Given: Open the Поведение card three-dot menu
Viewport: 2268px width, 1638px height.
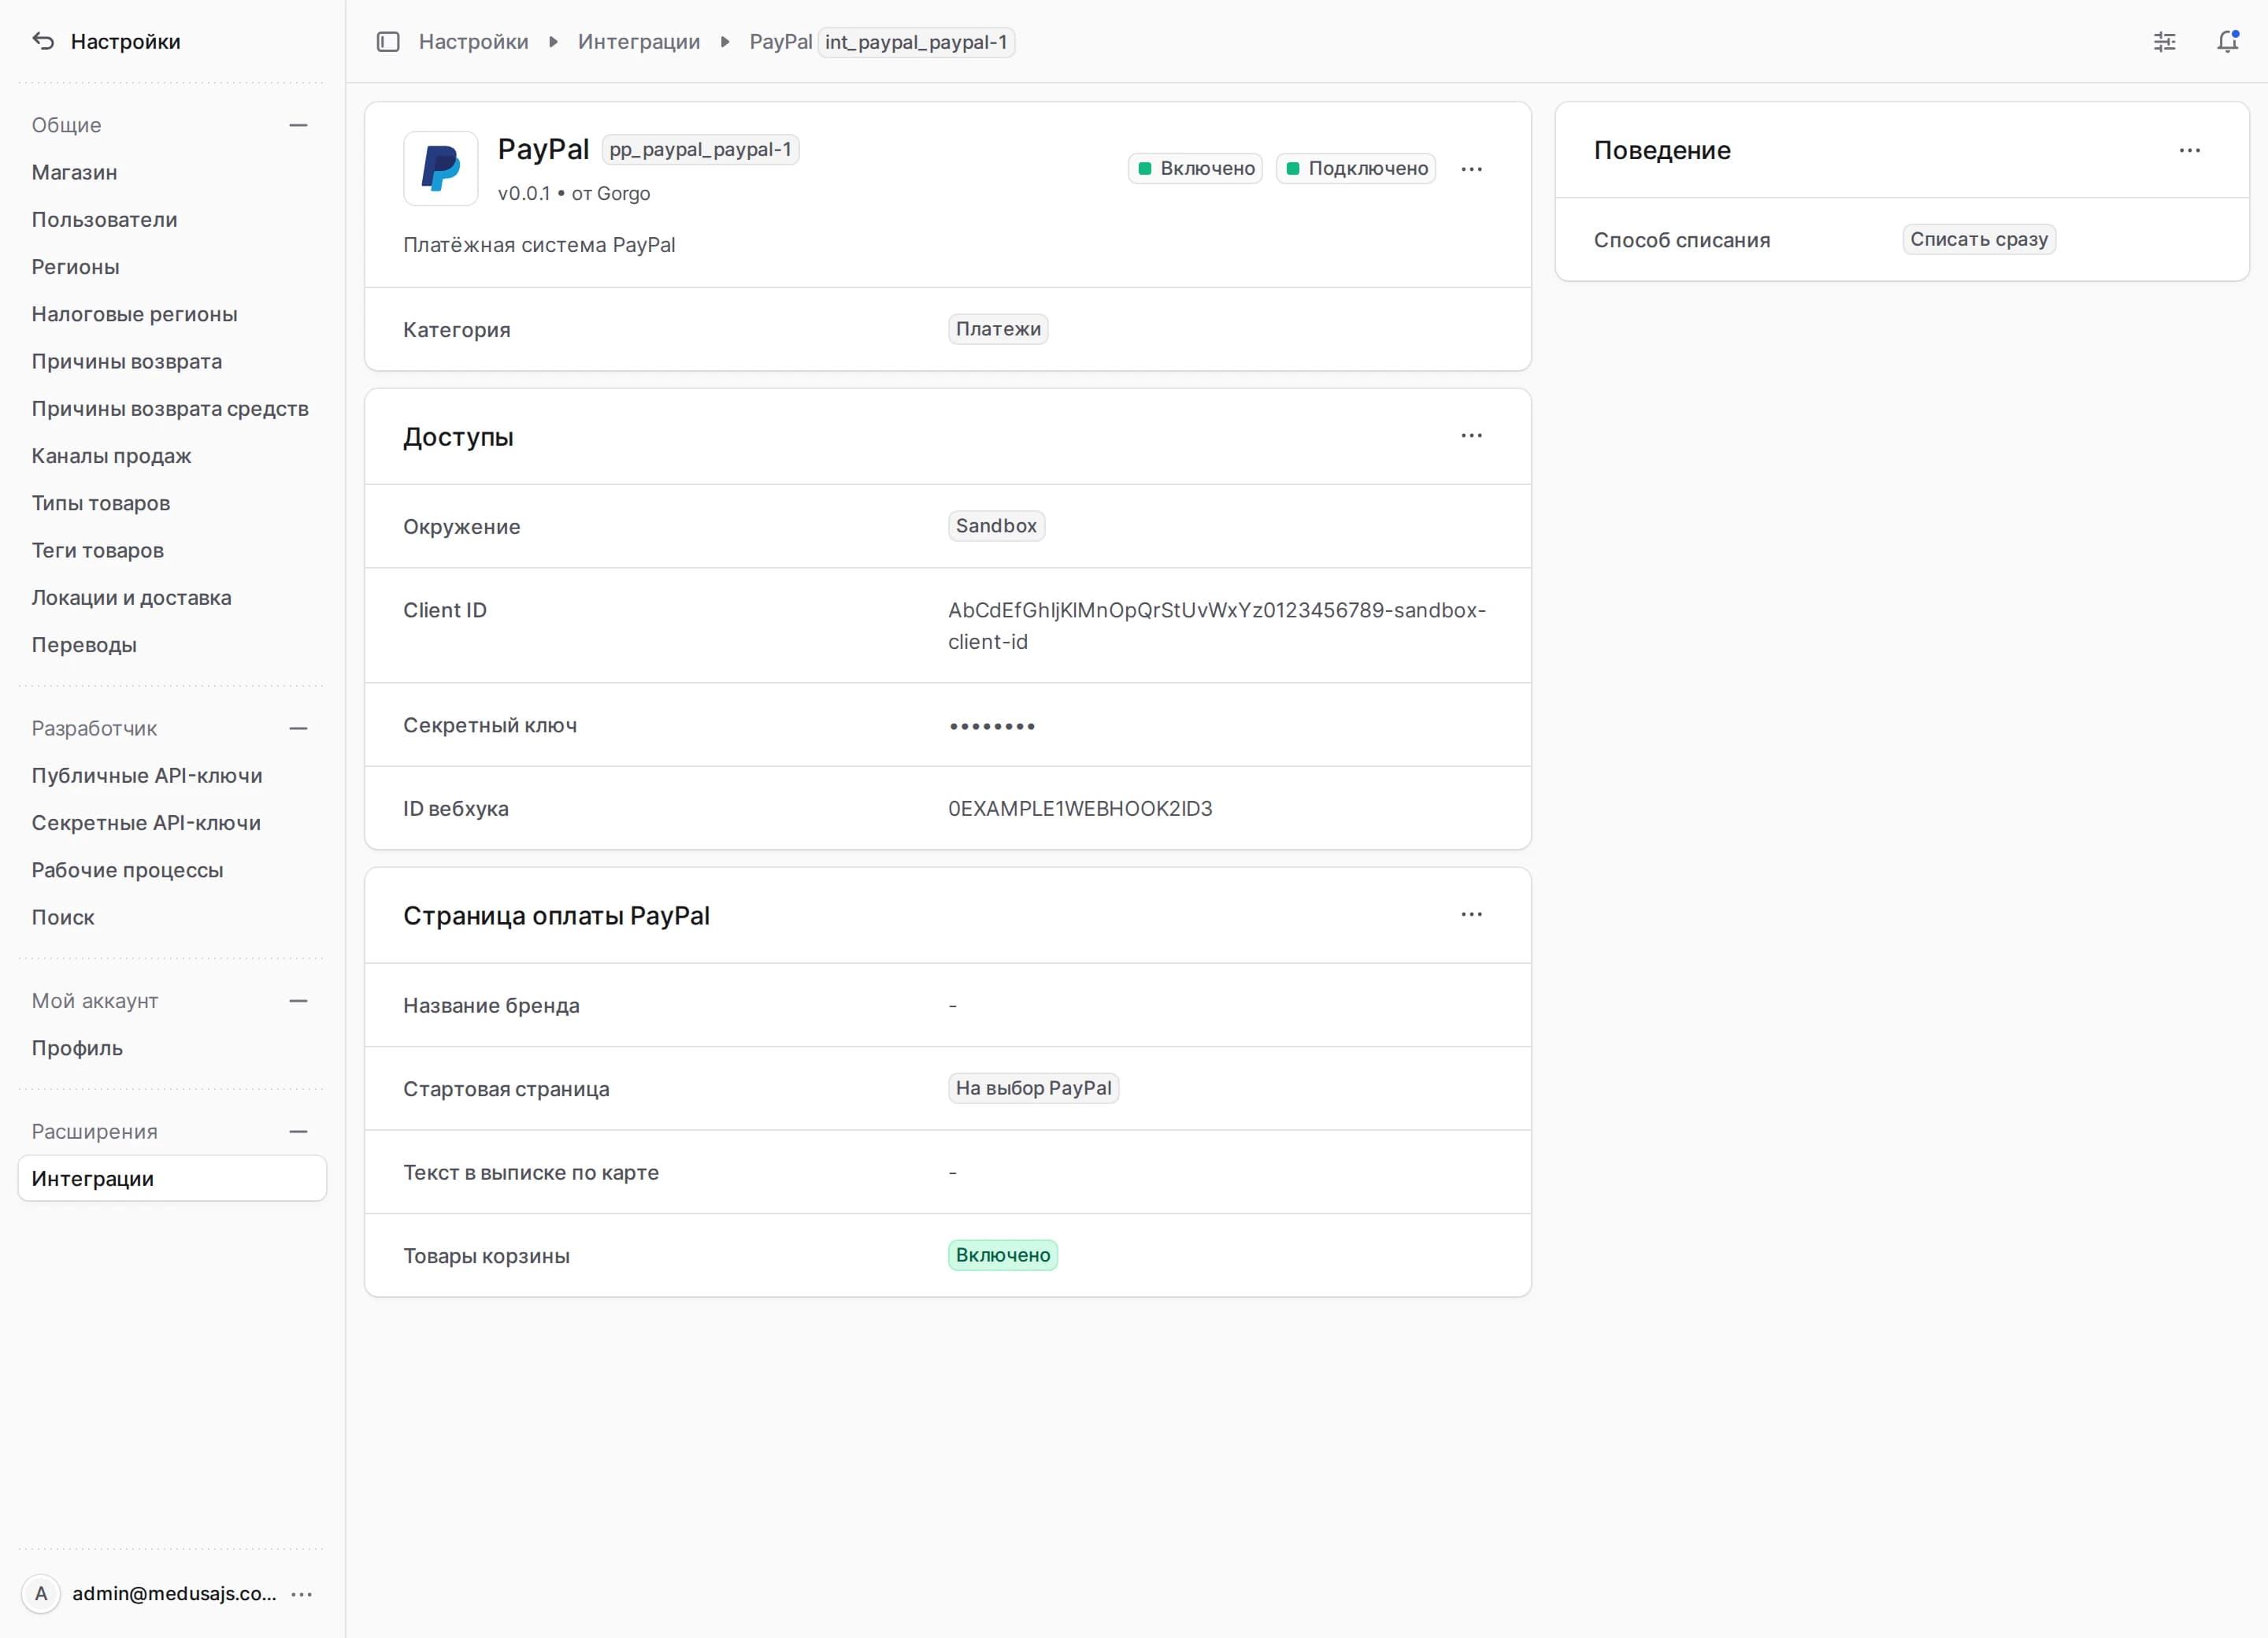Looking at the screenshot, I should [x=2189, y=151].
